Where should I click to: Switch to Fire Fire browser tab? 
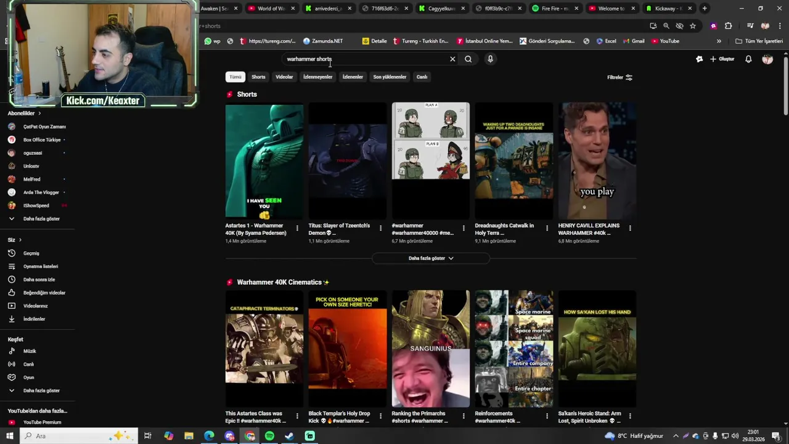(x=554, y=9)
